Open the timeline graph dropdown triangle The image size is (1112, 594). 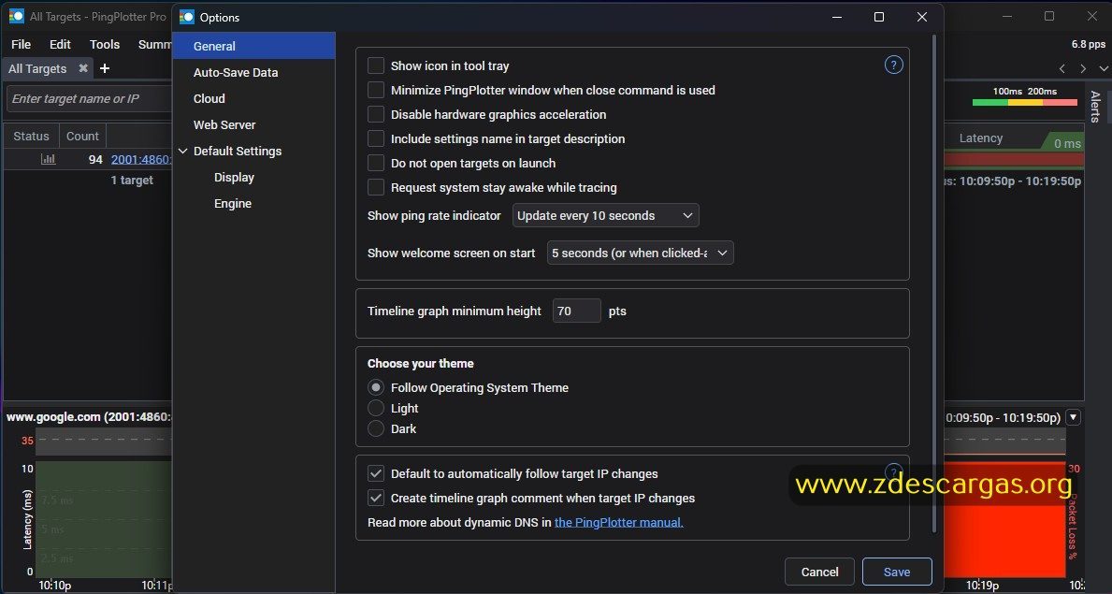pyautogui.click(x=1073, y=417)
